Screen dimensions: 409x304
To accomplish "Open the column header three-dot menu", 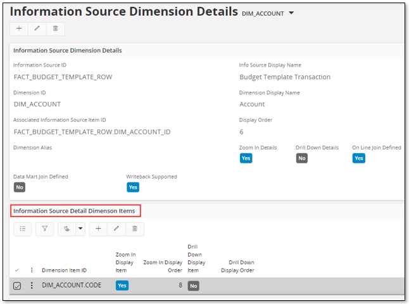I will point(32,270).
